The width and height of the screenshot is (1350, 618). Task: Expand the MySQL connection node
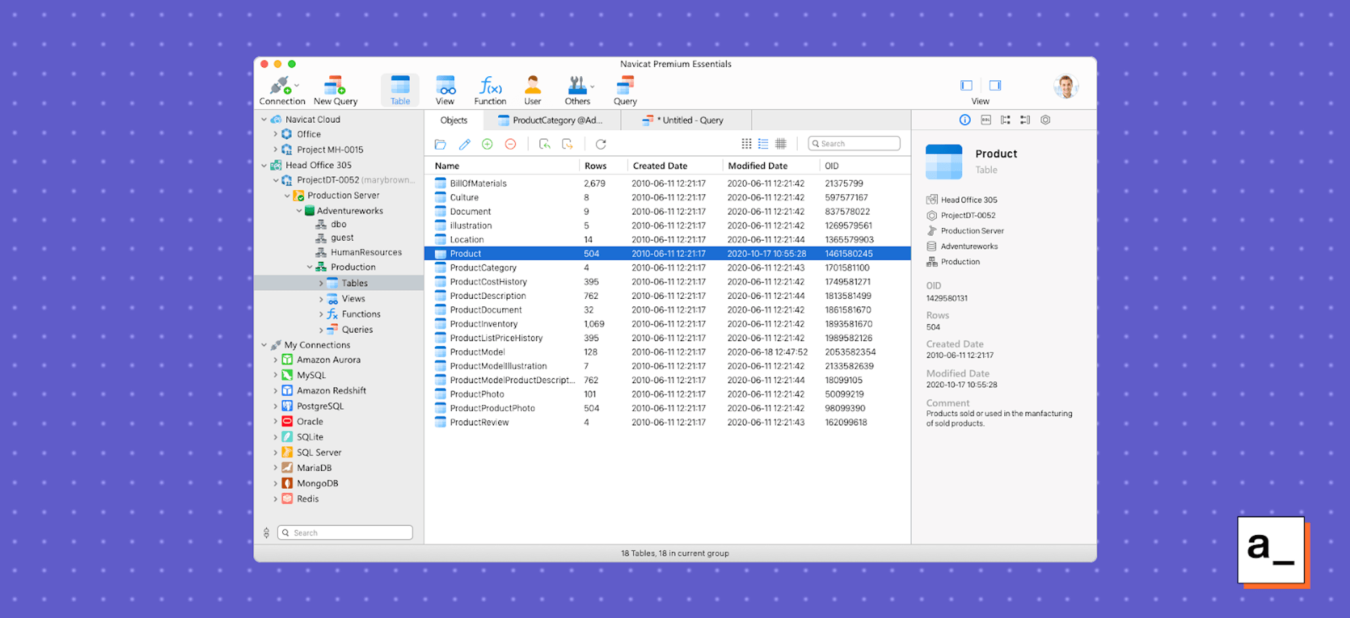pyautogui.click(x=275, y=375)
